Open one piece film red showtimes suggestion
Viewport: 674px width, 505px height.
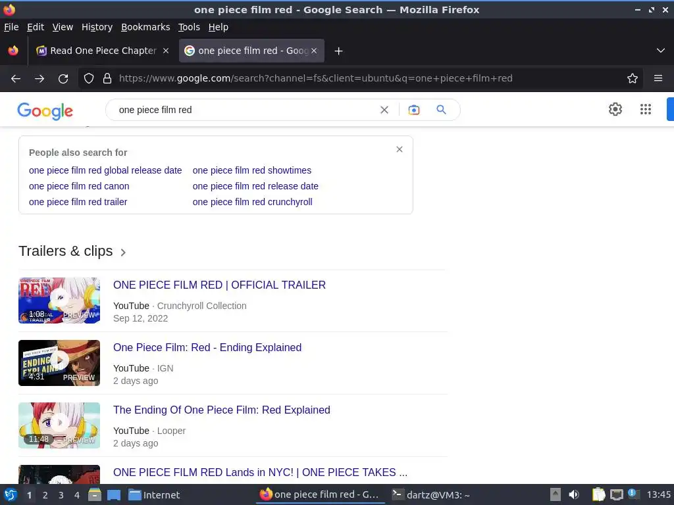252,170
